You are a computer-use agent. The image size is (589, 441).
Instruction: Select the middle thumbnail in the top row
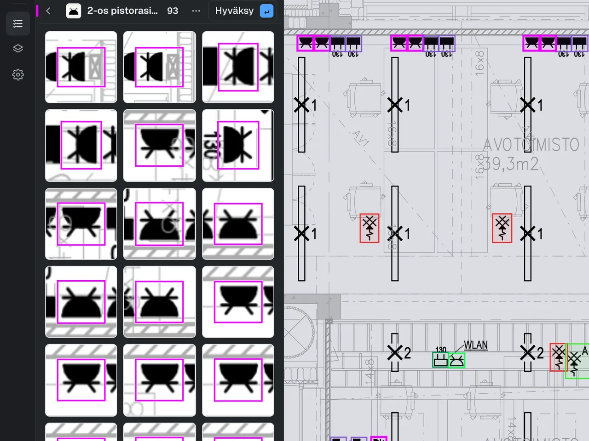[x=160, y=67]
